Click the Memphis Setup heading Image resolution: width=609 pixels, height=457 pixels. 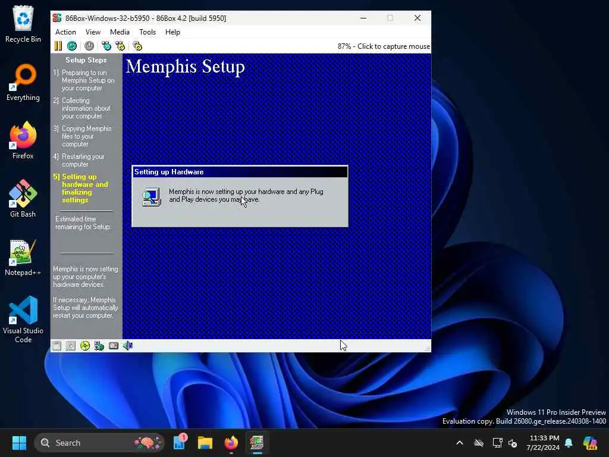click(x=186, y=67)
